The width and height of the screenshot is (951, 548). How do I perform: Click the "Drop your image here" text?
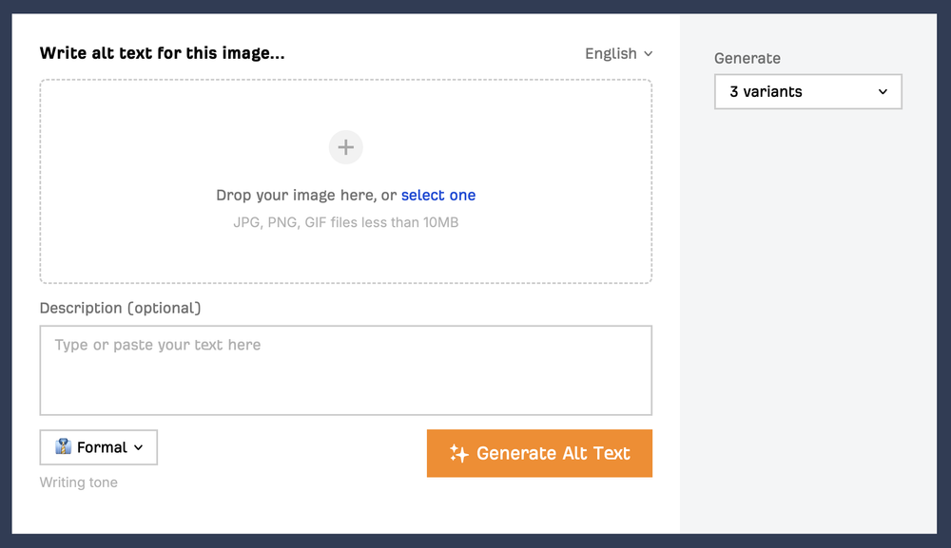[x=306, y=196]
